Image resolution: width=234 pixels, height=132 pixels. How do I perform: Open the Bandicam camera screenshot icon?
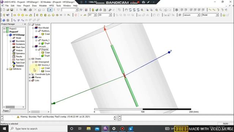click(x=143, y=2)
